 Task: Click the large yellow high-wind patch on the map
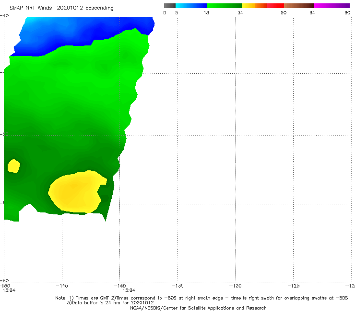point(76,192)
